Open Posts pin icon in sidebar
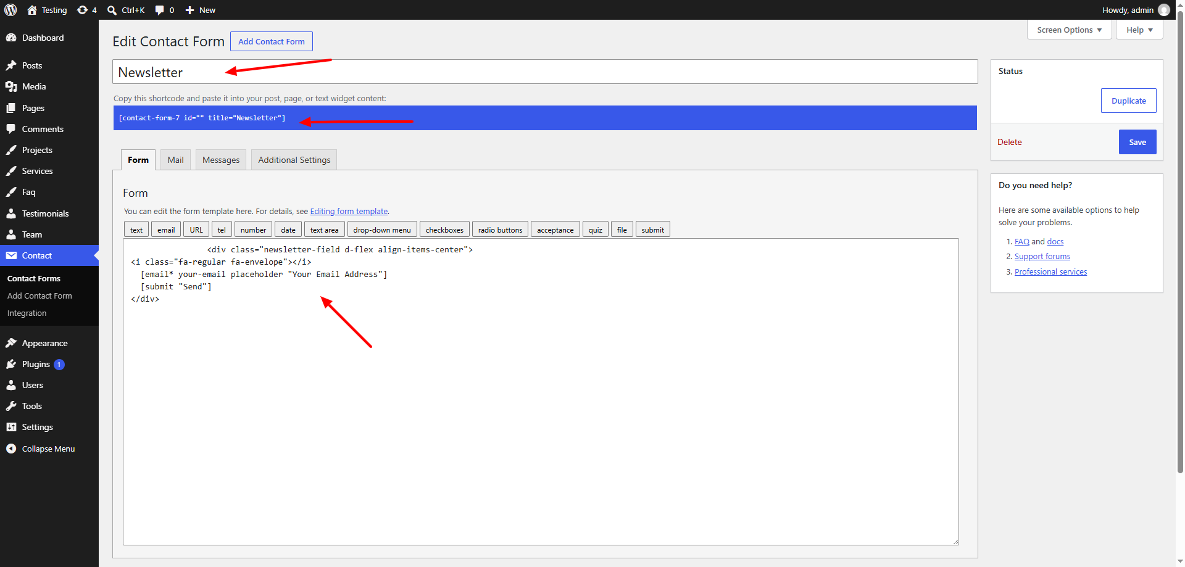 tap(11, 65)
